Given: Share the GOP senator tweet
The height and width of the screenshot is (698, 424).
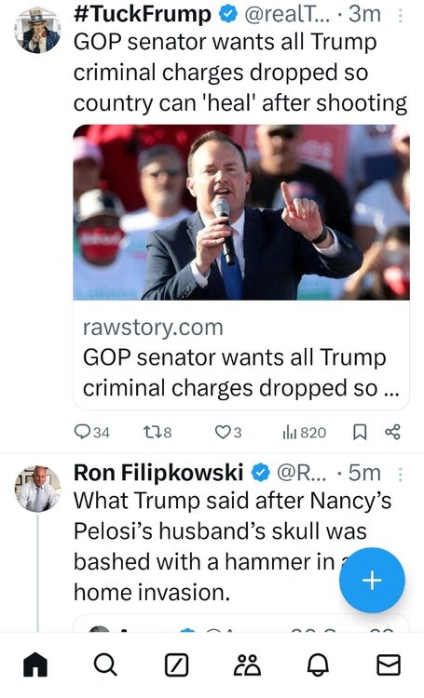Looking at the screenshot, I should [392, 432].
